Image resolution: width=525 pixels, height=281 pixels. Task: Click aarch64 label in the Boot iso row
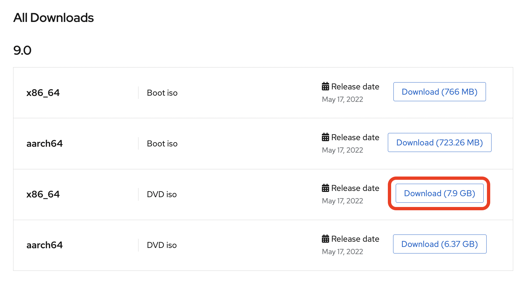(x=45, y=143)
